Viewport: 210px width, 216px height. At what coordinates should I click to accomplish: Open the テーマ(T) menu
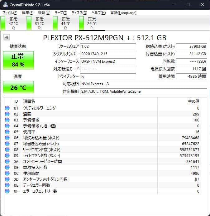pos(61,13)
